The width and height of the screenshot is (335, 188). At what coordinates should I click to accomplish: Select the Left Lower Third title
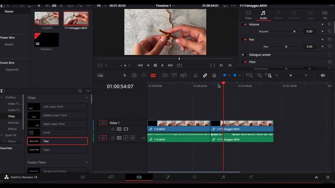click(x=58, y=107)
